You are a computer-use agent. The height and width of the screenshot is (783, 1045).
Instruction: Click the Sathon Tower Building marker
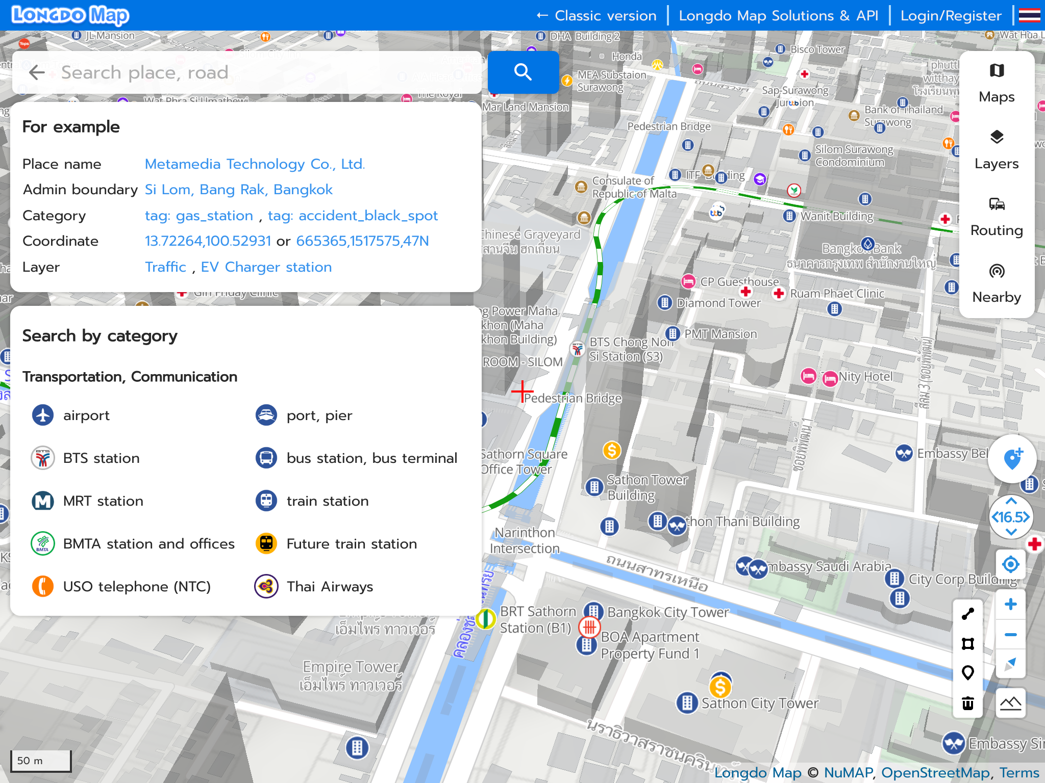click(x=594, y=487)
